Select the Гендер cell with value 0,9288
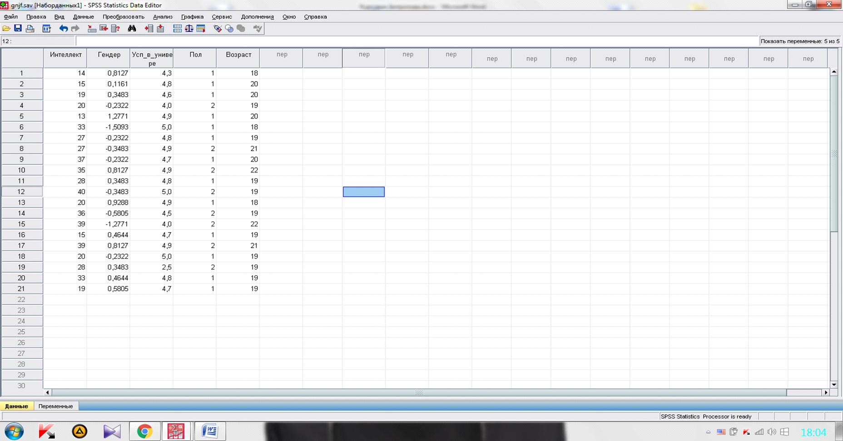 tap(109, 202)
